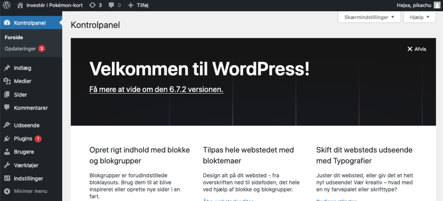Click the Velkommen til WordPress! headline
This screenshot has height=201, width=443.
(x=199, y=69)
